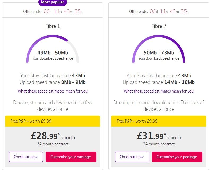
Task: Open Fibre 1 speed estimates explanation link
Action: tap(53, 91)
